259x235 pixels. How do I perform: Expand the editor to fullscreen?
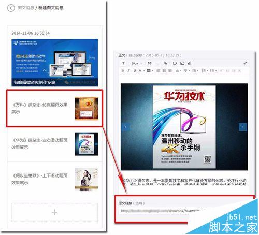coord(245,63)
